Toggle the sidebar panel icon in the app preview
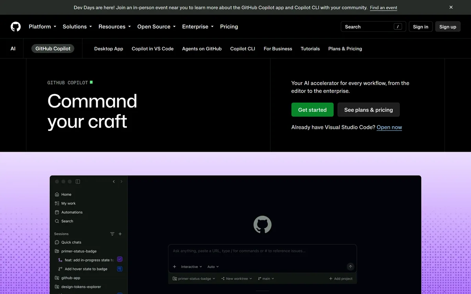 click(x=78, y=181)
